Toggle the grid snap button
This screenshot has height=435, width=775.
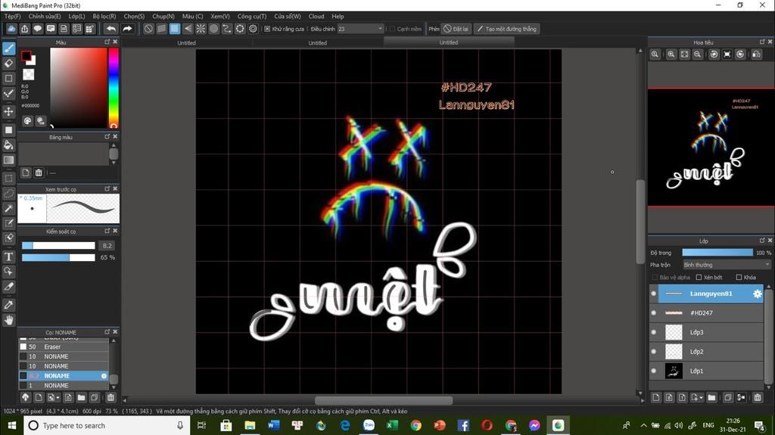175,29
